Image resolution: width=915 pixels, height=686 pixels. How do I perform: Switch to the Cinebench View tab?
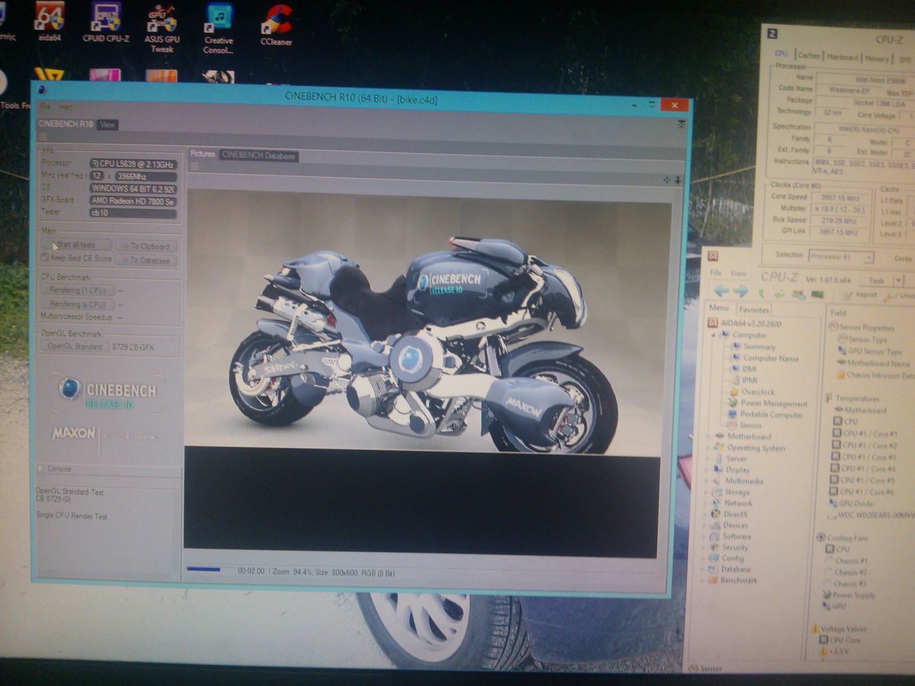[x=108, y=124]
